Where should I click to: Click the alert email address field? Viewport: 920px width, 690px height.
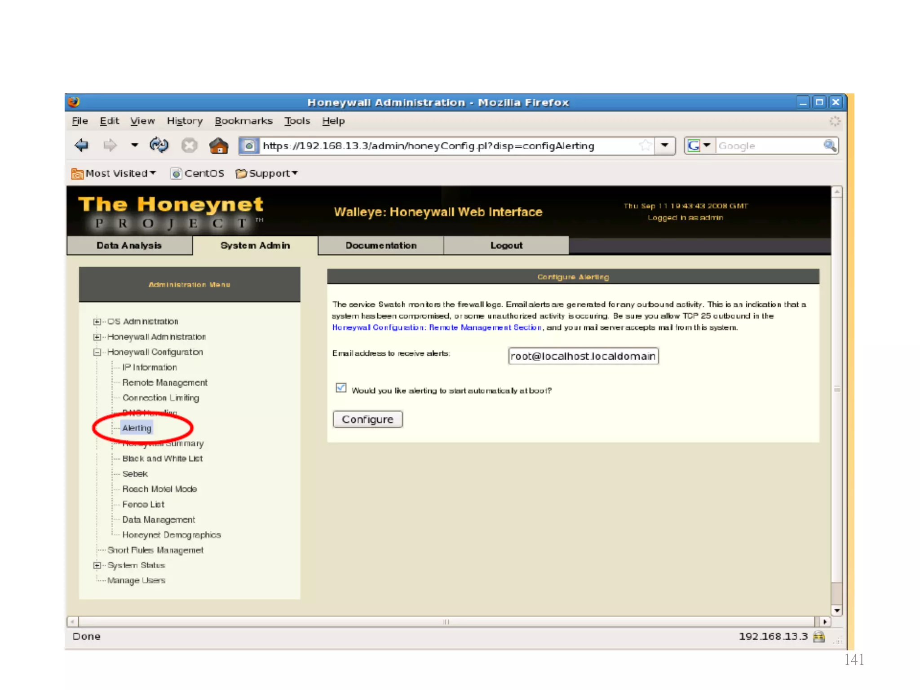tap(583, 356)
